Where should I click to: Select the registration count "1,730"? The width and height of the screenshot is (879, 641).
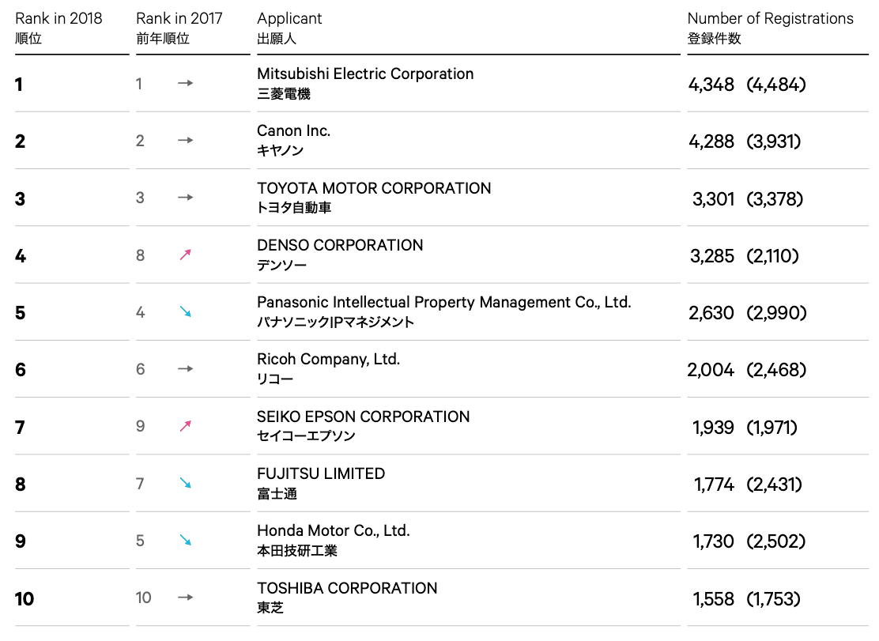tap(713, 541)
